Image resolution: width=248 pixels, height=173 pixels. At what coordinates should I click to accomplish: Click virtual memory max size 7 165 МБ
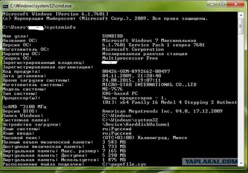114,151
